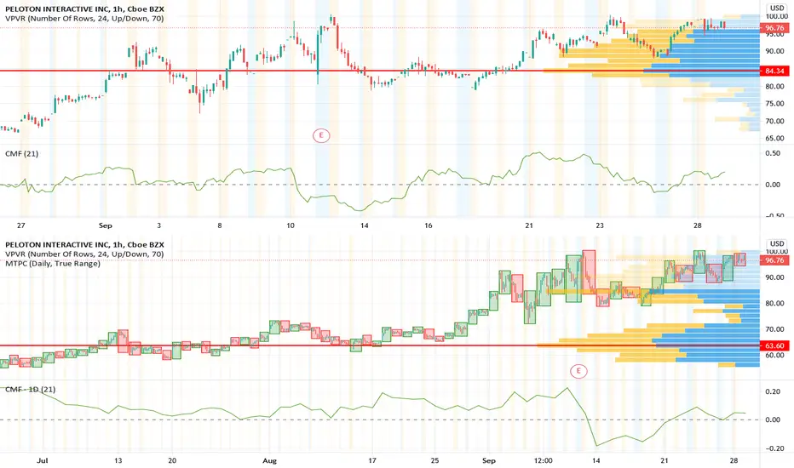Click the red 63.60 price level label
This screenshot has width=794, height=468.
coord(774,345)
